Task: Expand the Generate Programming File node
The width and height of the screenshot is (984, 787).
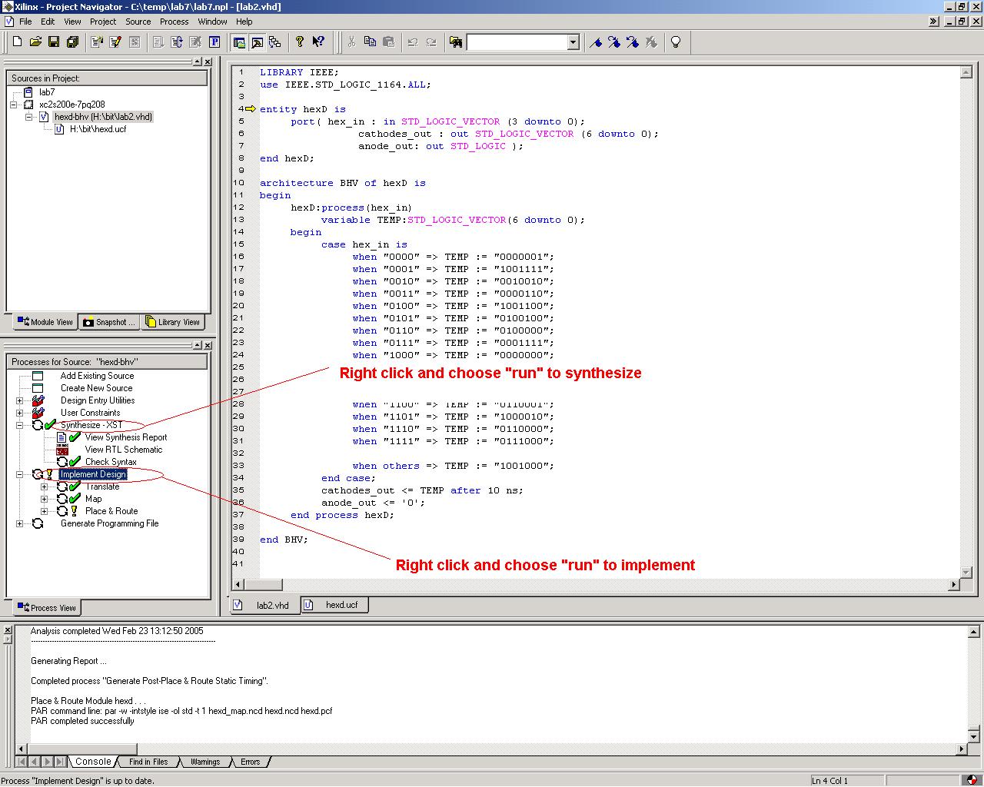Action: point(19,523)
